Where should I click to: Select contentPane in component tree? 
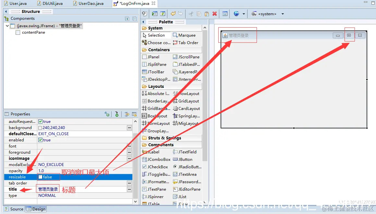pos(33,32)
